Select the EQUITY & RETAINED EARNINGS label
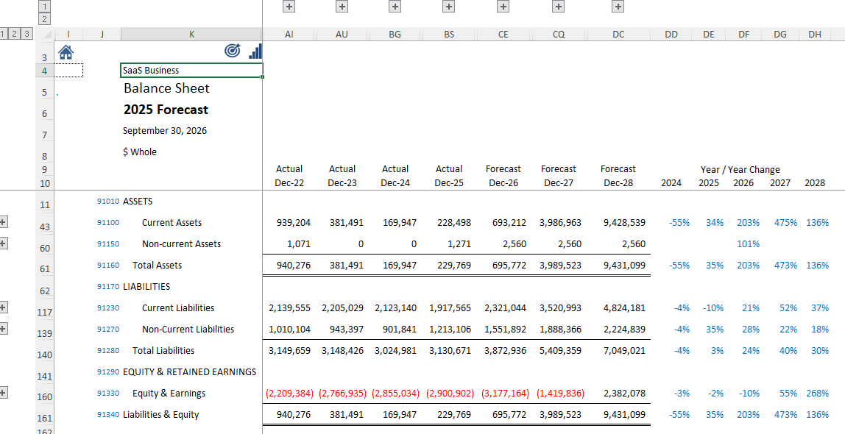 tap(189, 371)
